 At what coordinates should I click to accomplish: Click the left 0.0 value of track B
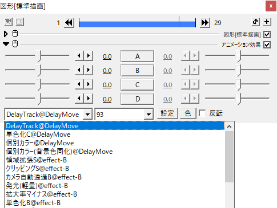107,71
